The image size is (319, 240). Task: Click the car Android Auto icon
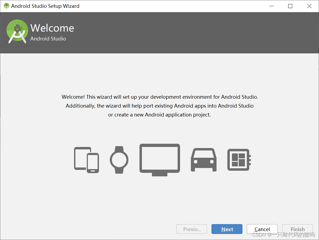204,160
